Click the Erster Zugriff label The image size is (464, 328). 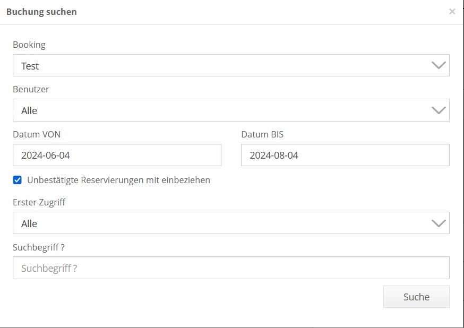39,202
